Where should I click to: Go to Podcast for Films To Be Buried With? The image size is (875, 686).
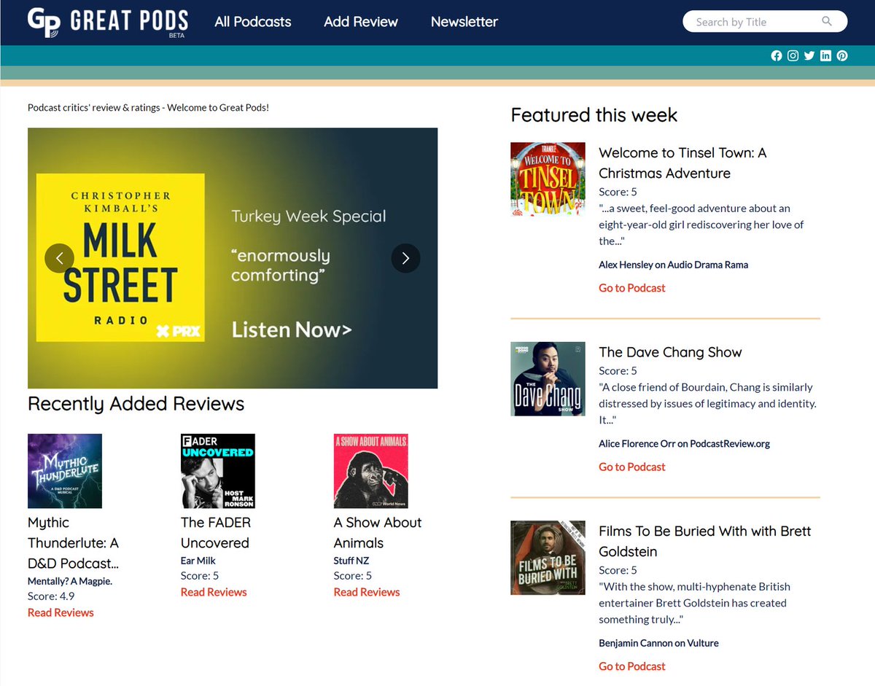tap(632, 666)
